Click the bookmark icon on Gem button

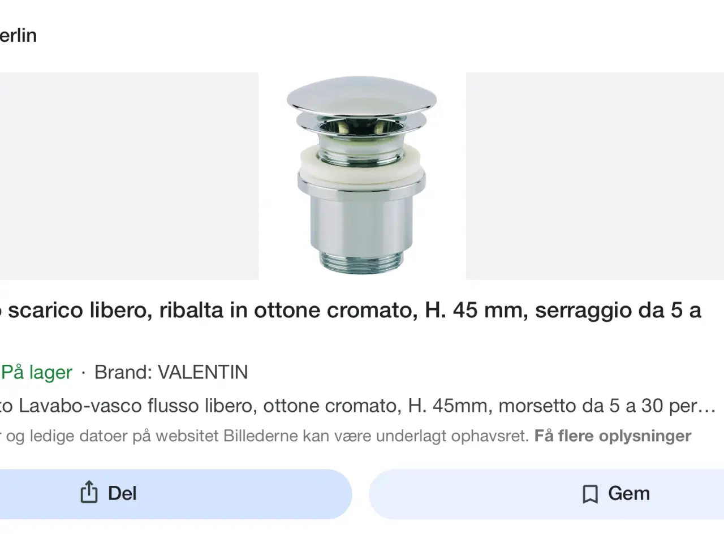click(x=590, y=494)
